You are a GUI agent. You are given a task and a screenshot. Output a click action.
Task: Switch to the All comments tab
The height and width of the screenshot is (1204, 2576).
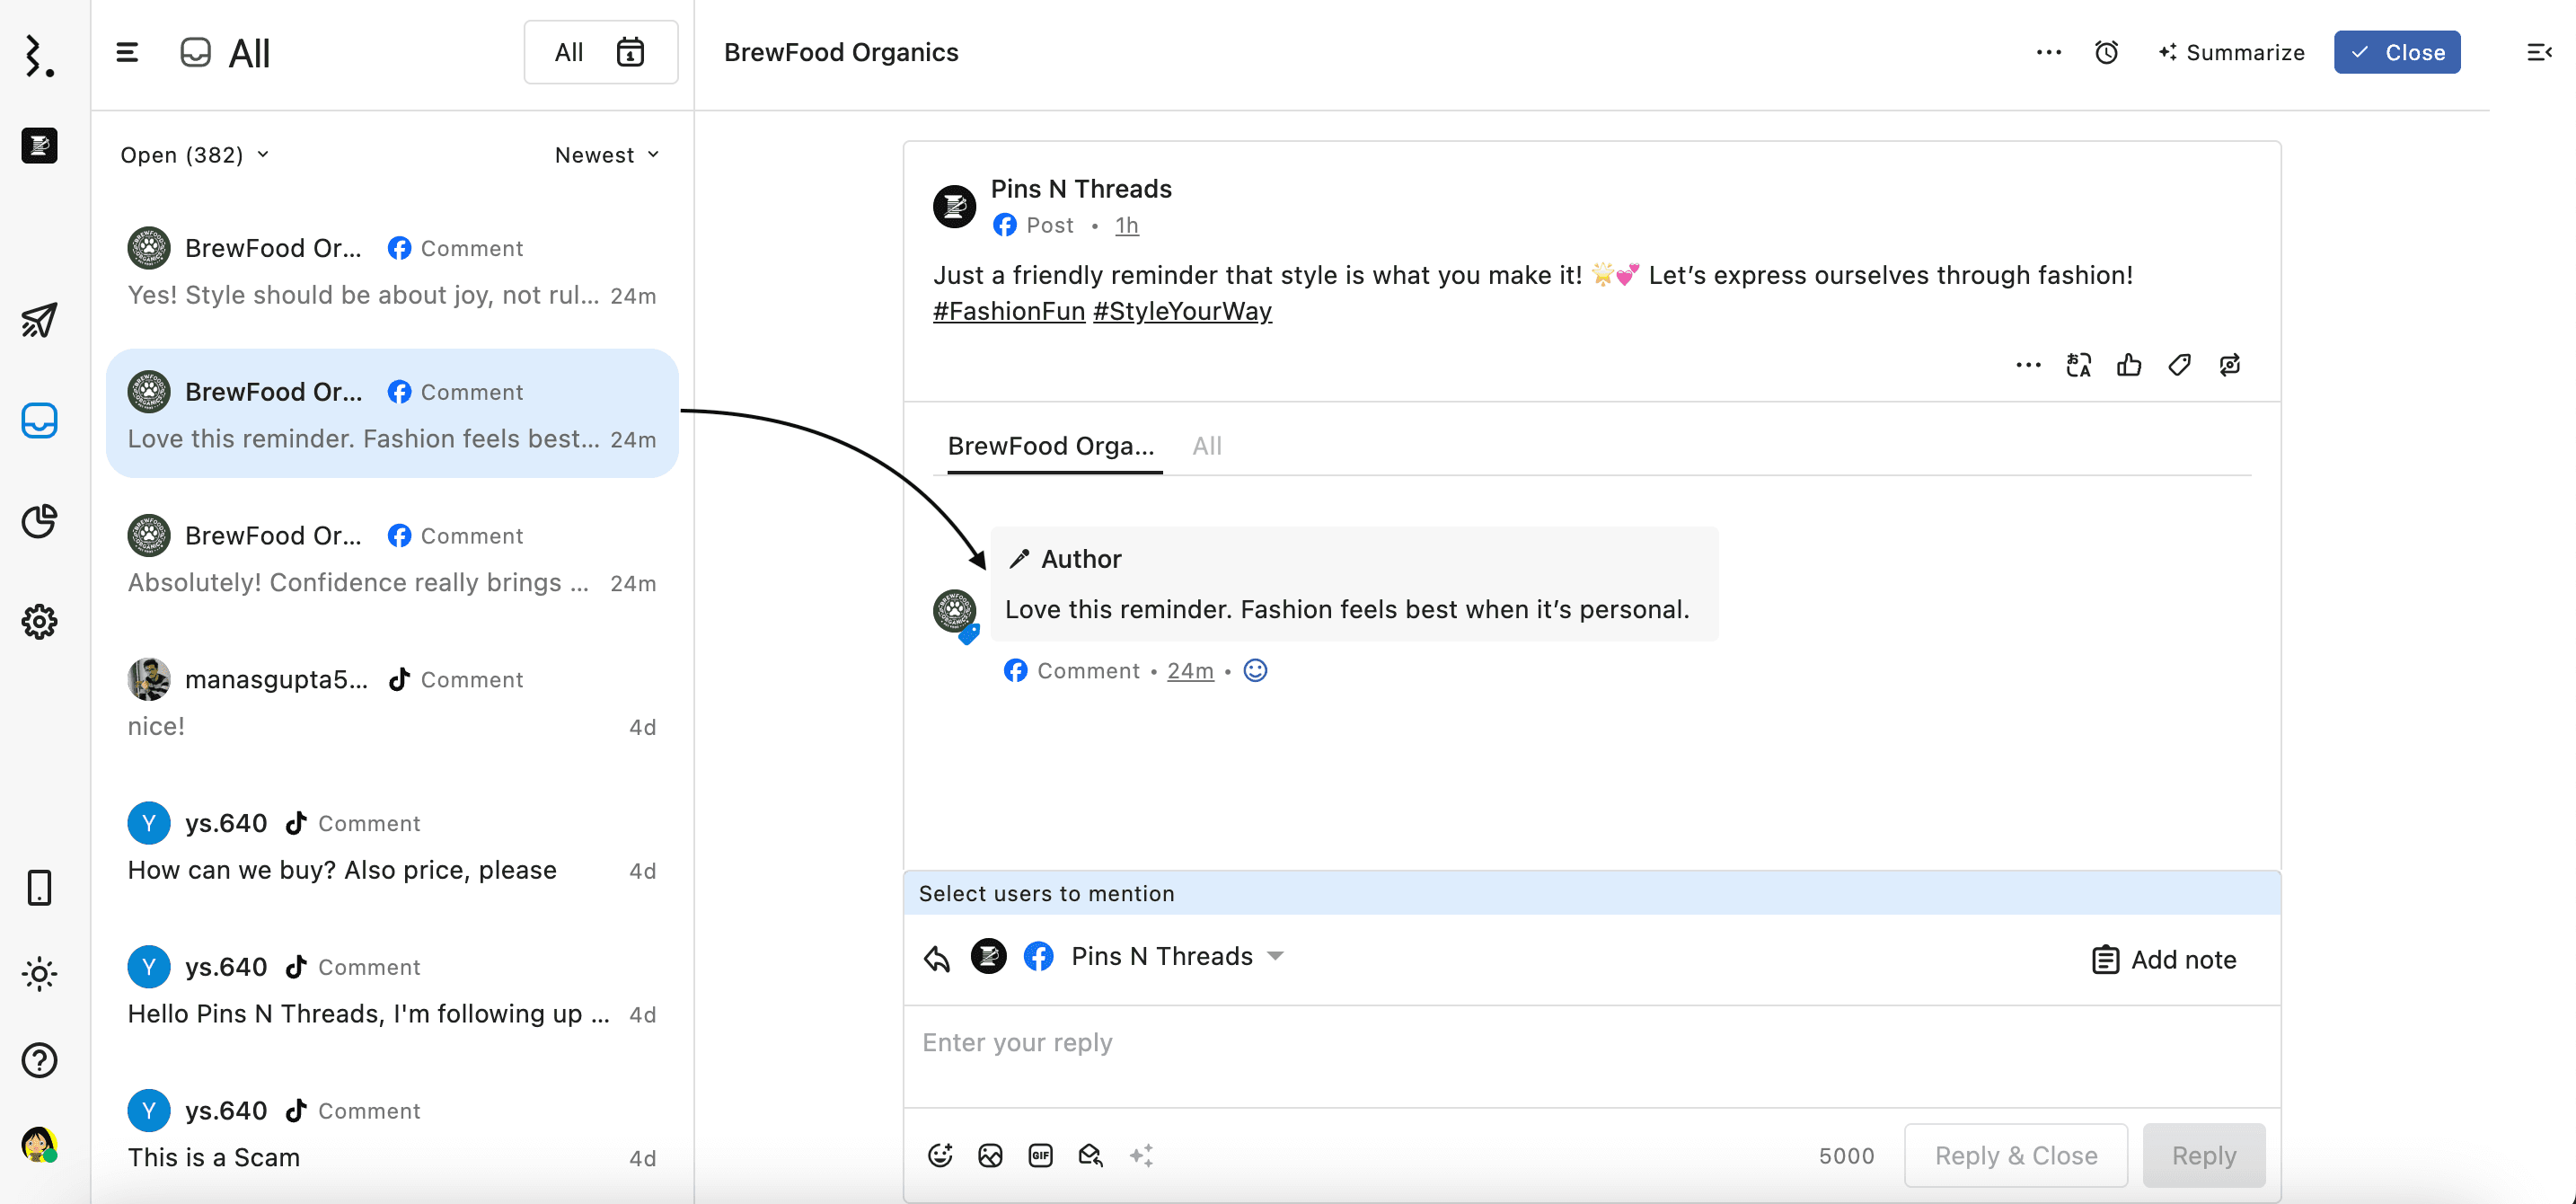pos(1206,446)
